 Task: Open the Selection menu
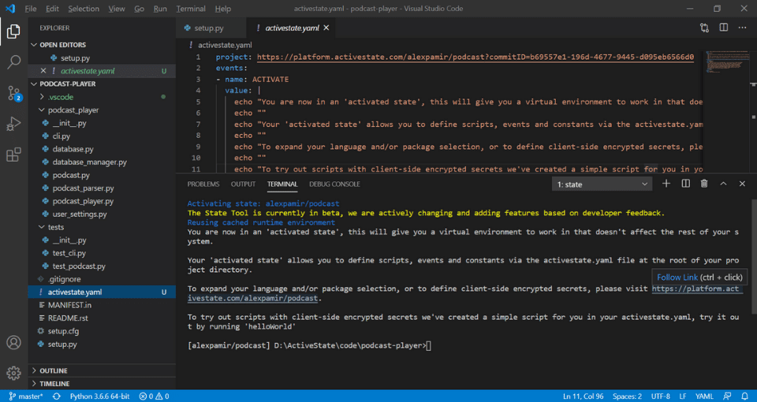pyautogui.click(x=84, y=9)
